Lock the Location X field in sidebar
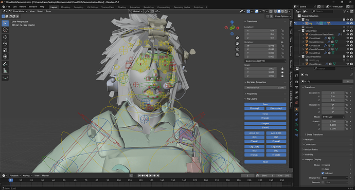This screenshot has width=355, height=190. tap(282, 30)
